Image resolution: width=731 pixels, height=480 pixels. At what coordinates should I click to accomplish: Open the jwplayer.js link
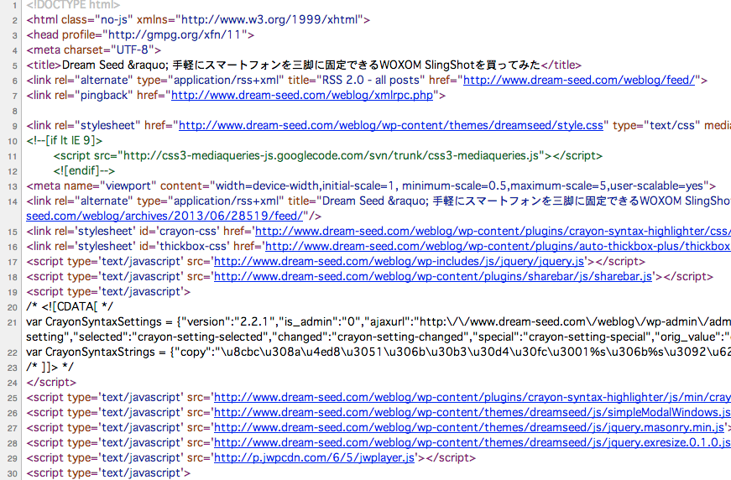[314, 457]
